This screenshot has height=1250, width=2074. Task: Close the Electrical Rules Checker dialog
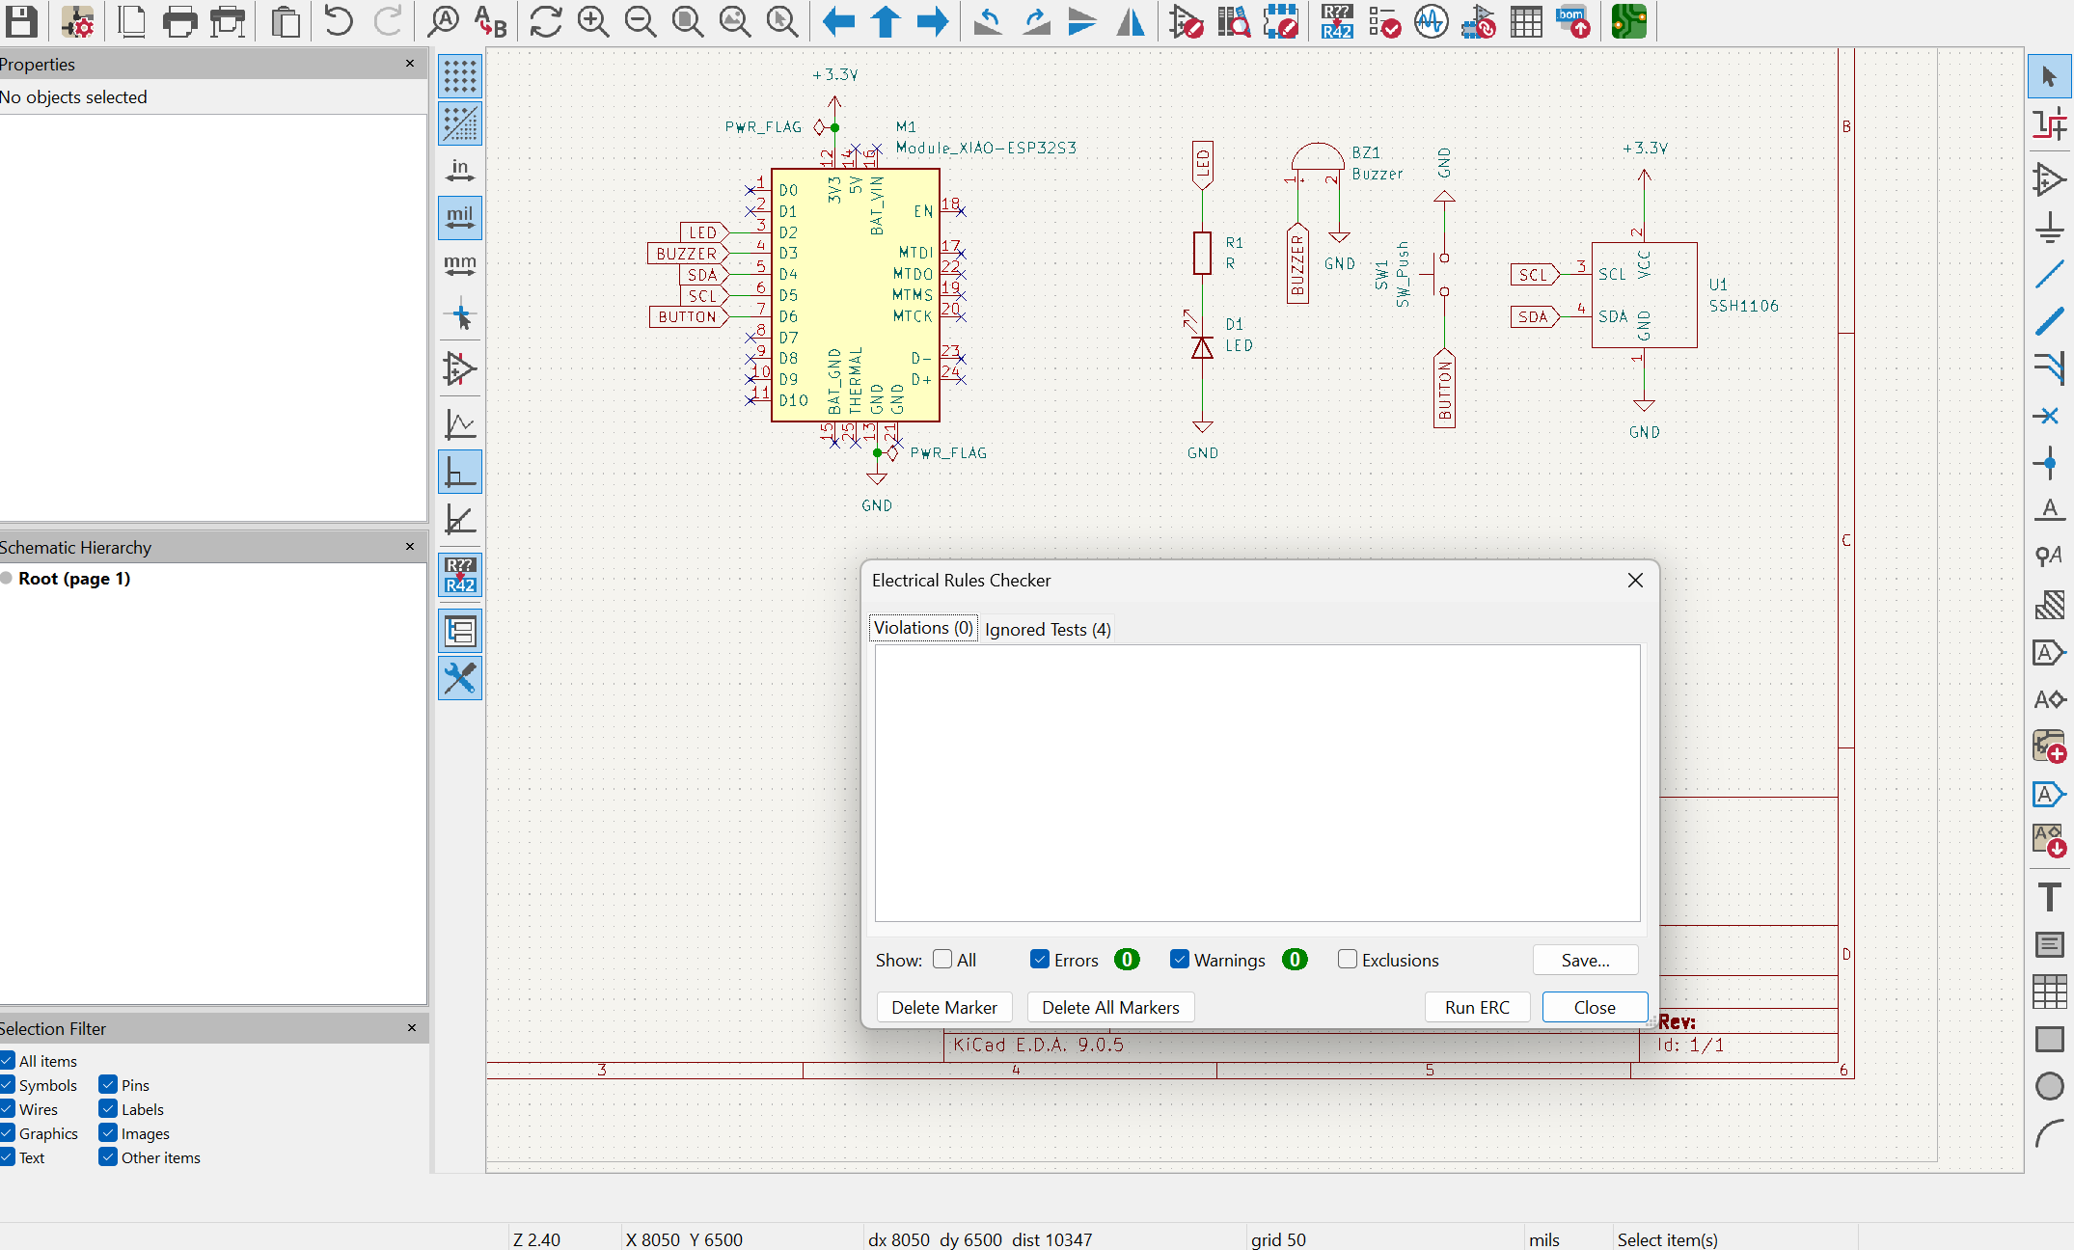point(1635,580)
